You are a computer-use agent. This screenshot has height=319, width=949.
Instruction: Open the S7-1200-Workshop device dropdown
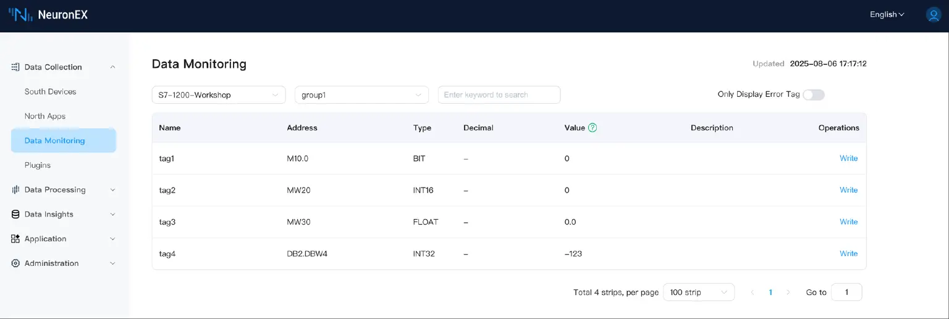pos(218,95)
